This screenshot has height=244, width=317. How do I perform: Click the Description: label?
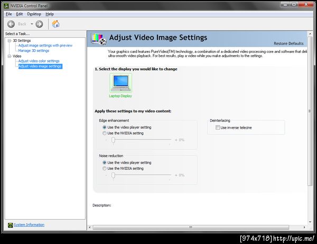coord(101,205)
